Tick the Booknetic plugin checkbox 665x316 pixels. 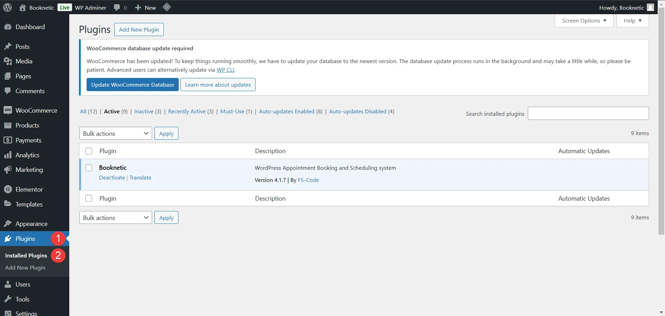[89, 168]
